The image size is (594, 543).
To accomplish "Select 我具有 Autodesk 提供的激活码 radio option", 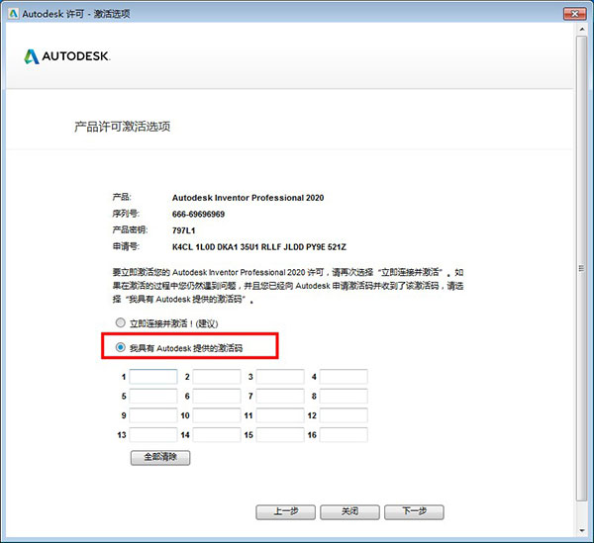I will click(121, 347).
